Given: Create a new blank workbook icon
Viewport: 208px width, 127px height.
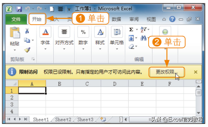Looking at the screenshot, I should pyautogui.click(x=52, y=9).
